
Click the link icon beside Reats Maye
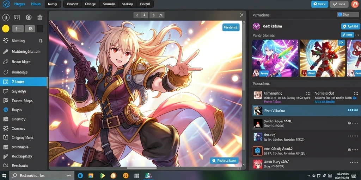coord(6,62)
